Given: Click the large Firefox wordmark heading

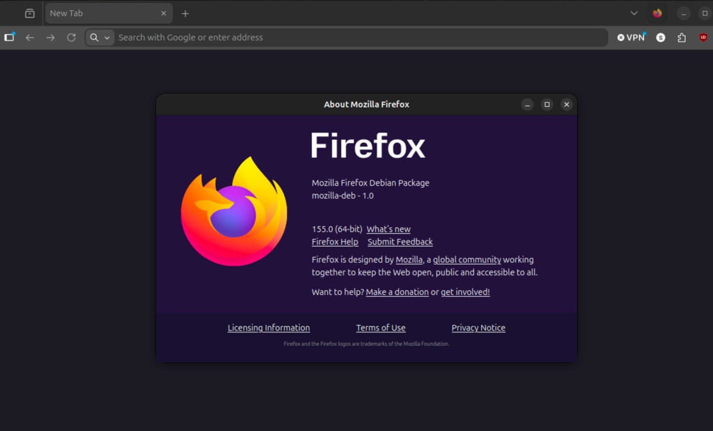Looking at the screenshot, I should click(368, 146).
